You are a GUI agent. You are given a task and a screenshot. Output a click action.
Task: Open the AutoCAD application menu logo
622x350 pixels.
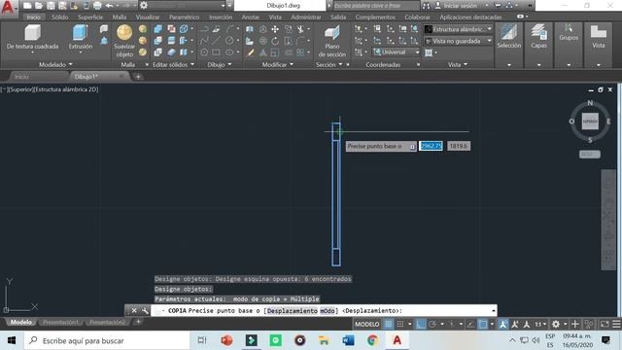click(8, 8)
